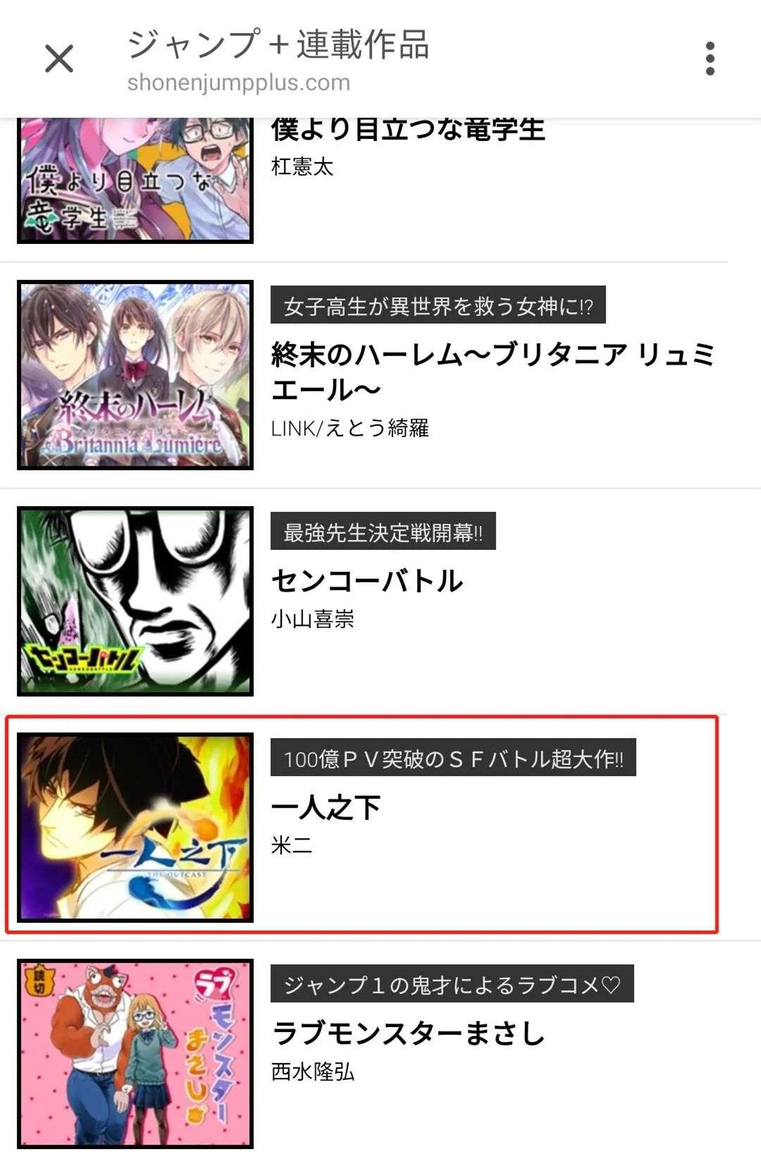Tap author name 杠憲太
The width and height of the screenshot is (761, 1166).
tap(302, 166)
